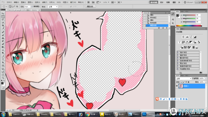Select the Clone Stamp tool

3,38
